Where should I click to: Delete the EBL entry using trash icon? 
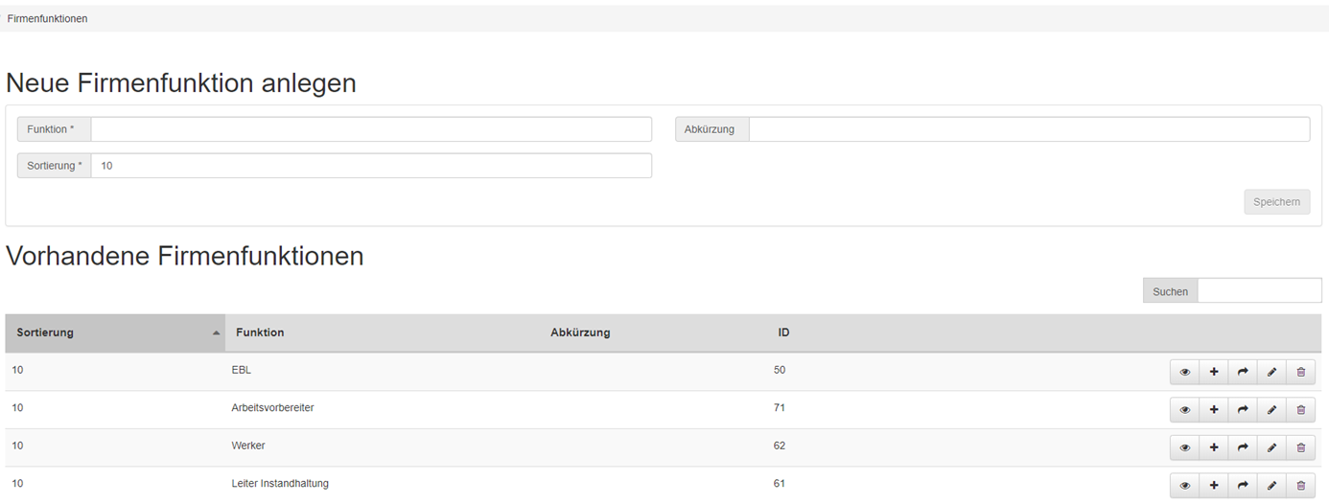point(1300,372)
